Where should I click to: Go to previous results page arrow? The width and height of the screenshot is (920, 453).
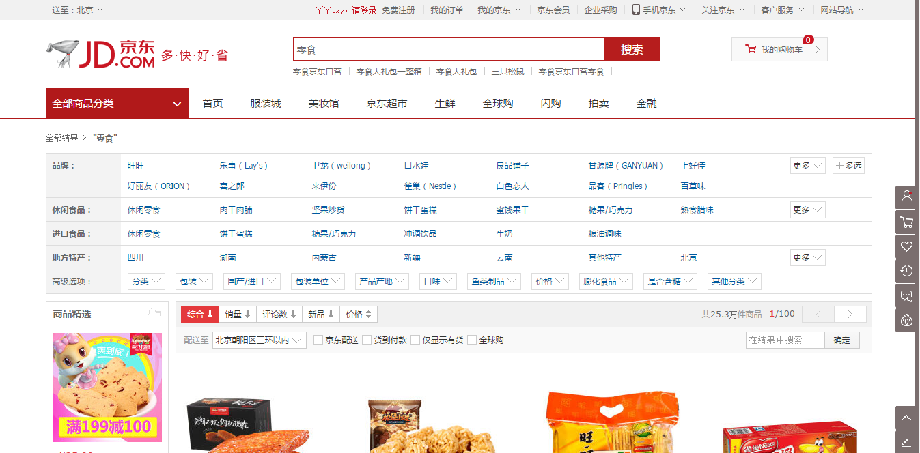coord(818,315)
